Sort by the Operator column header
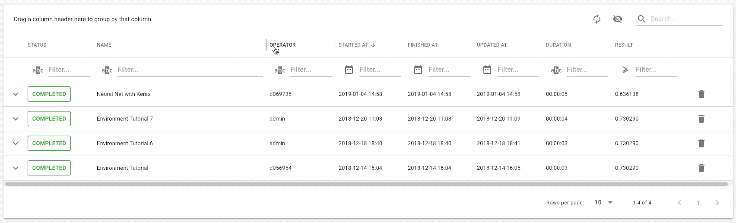Viewport: 736px width, 223px height. point(282,45)
